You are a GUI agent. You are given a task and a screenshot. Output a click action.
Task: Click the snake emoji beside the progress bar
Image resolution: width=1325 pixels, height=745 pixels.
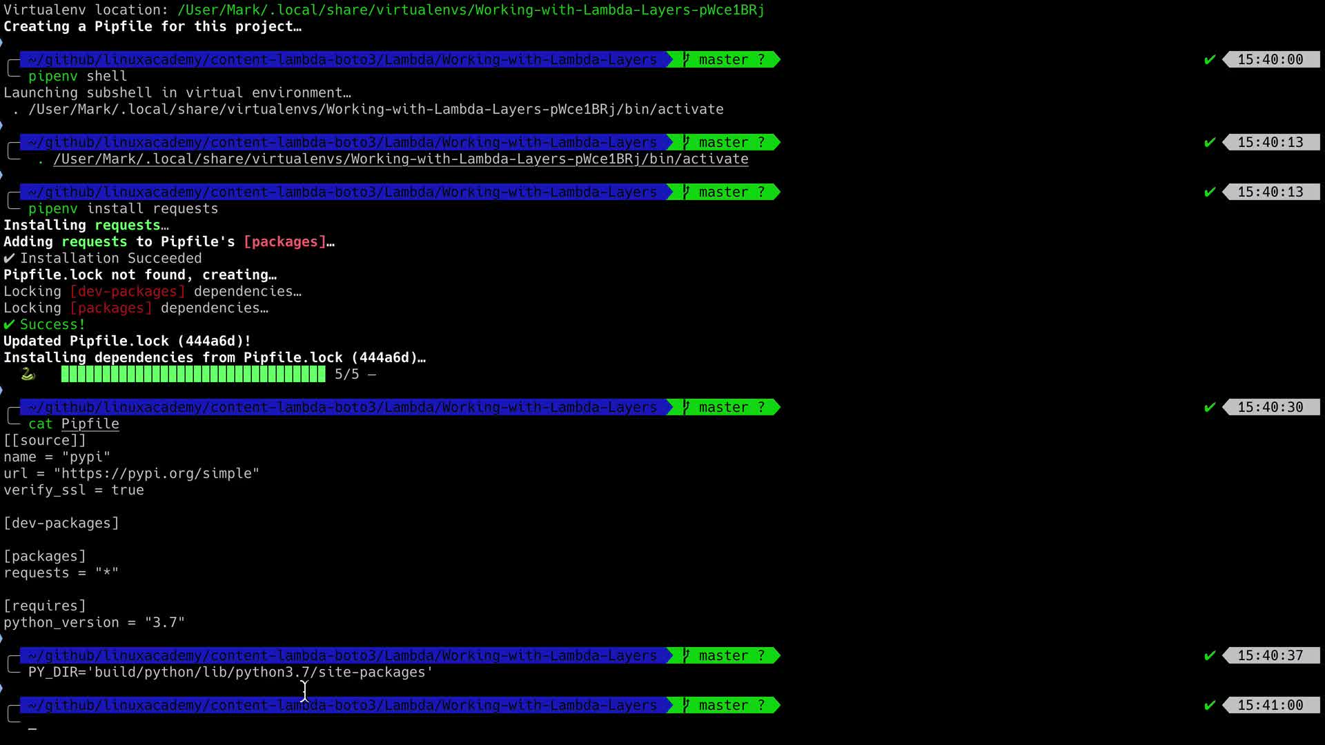28,375
